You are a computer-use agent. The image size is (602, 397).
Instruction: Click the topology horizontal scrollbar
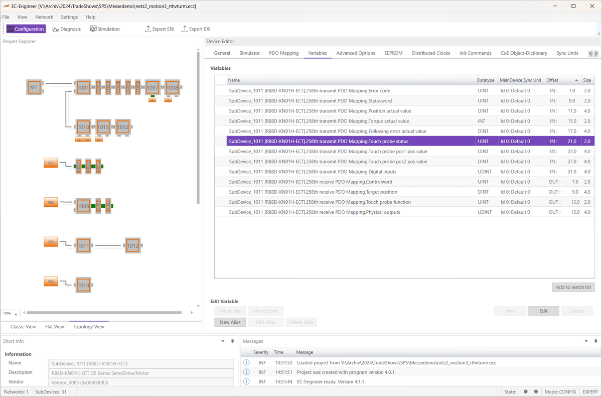pos(103,313)
